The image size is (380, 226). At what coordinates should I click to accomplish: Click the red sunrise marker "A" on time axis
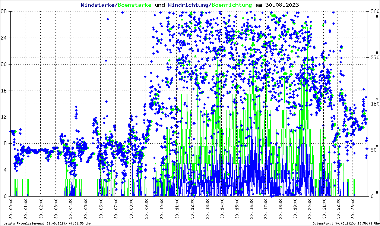(110, 198)
